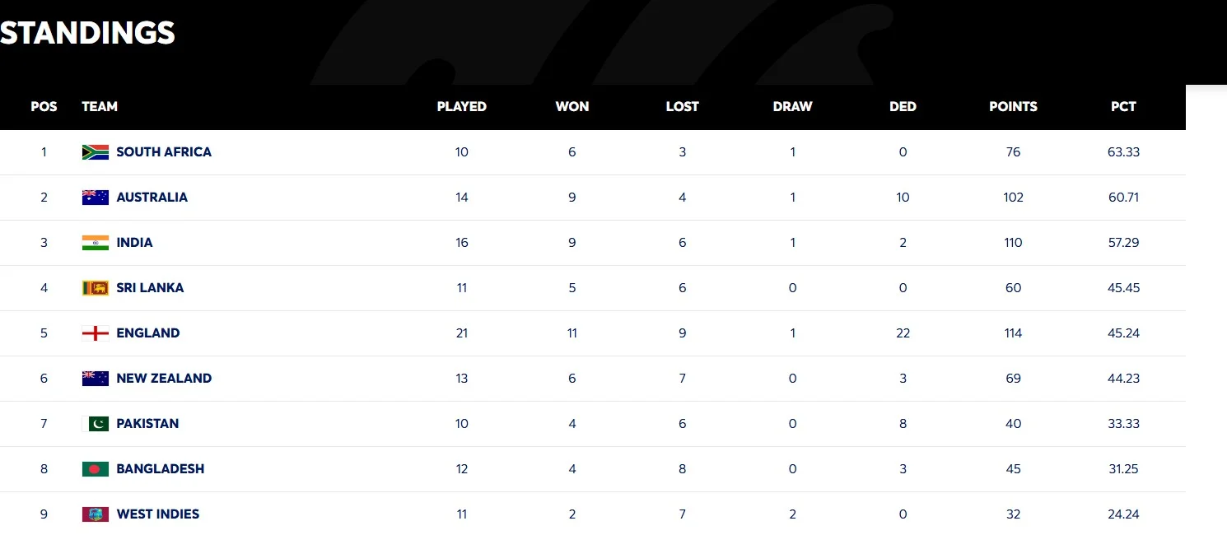Click the Bangladesh flag icon
1227x535 pixels.
tap(96, 469)
